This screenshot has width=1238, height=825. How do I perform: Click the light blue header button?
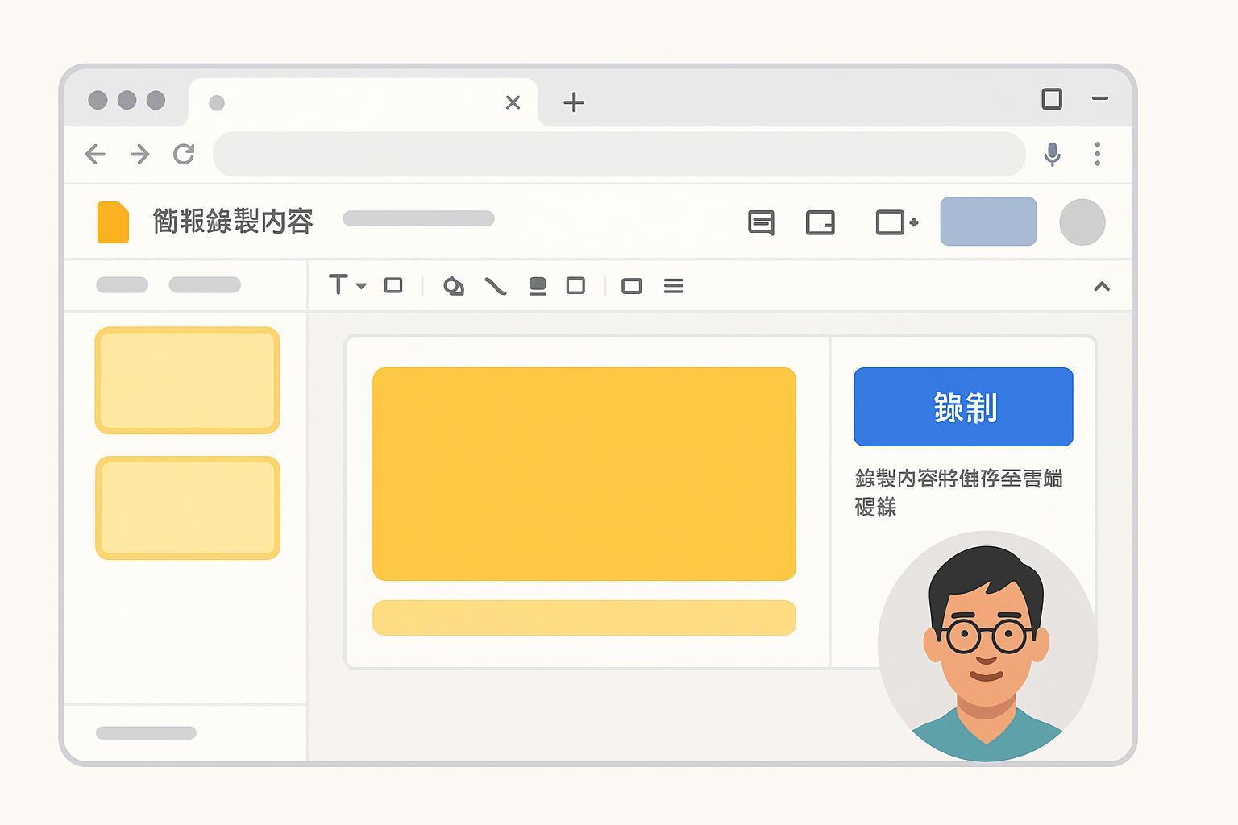[988, 222]
